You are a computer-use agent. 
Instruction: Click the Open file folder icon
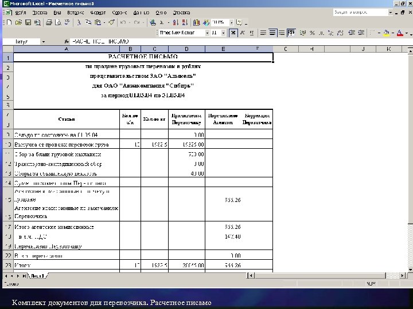click(x=18, y=22)
